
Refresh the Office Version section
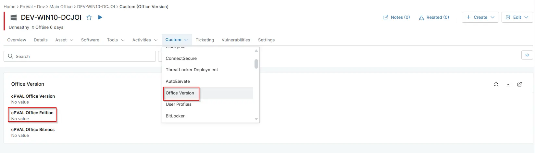click(x=496, y=84)
